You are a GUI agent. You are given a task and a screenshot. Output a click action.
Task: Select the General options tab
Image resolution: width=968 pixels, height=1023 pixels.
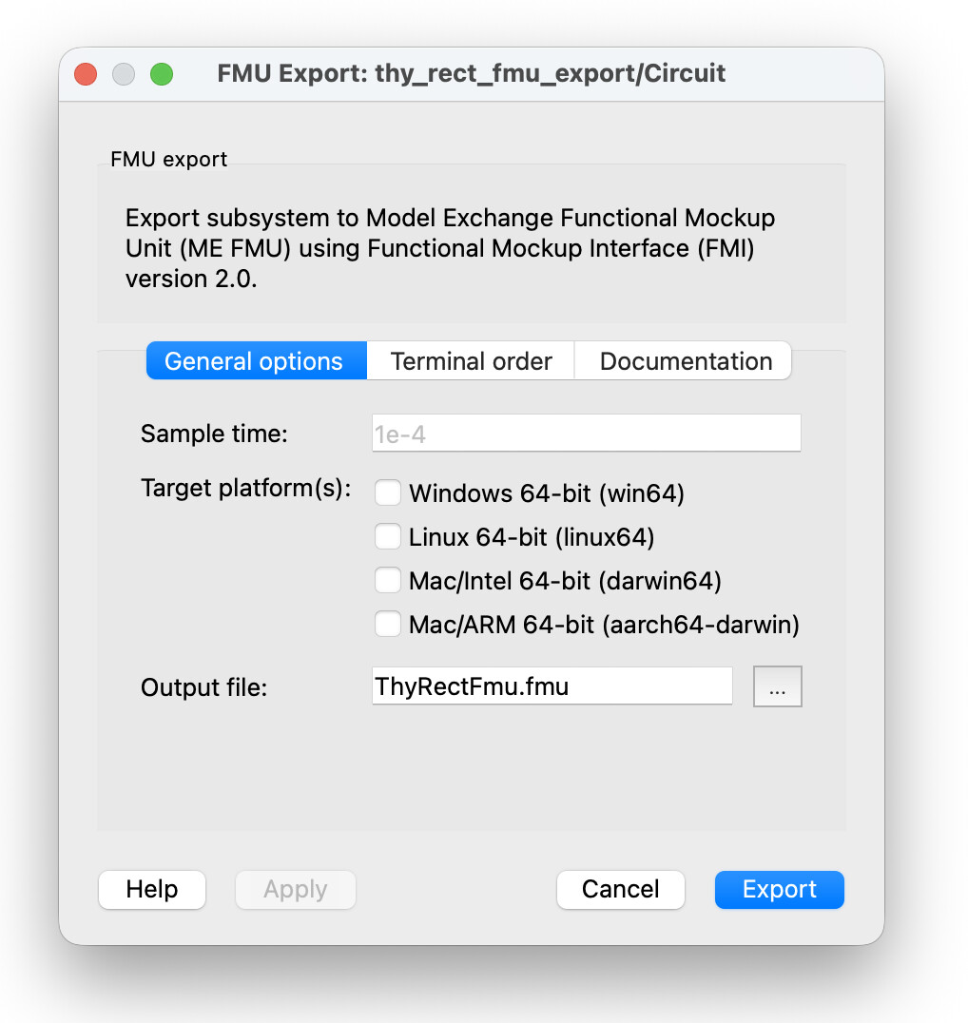(x=254, y=361)
